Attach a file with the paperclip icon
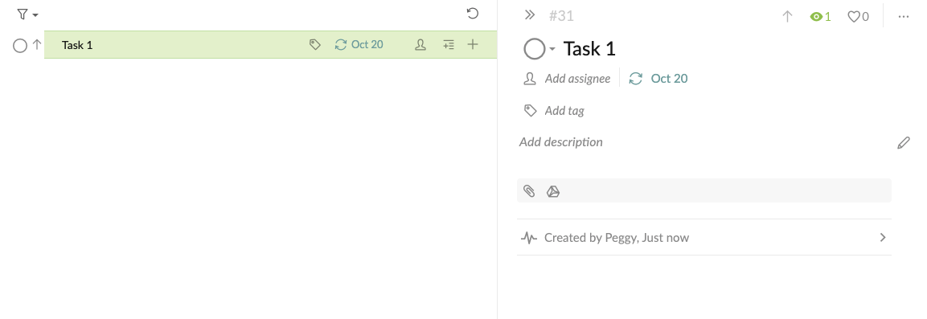This screenshot has height=319, width=927. tap(530, 190)
